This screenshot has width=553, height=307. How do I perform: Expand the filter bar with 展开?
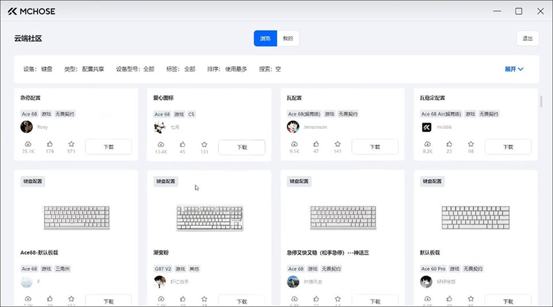tap(514, 69)
